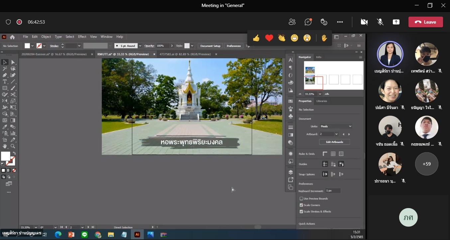This screenshot has width=450, height=240.
Task: Open the Object menu
Action: tap(46, 37)
